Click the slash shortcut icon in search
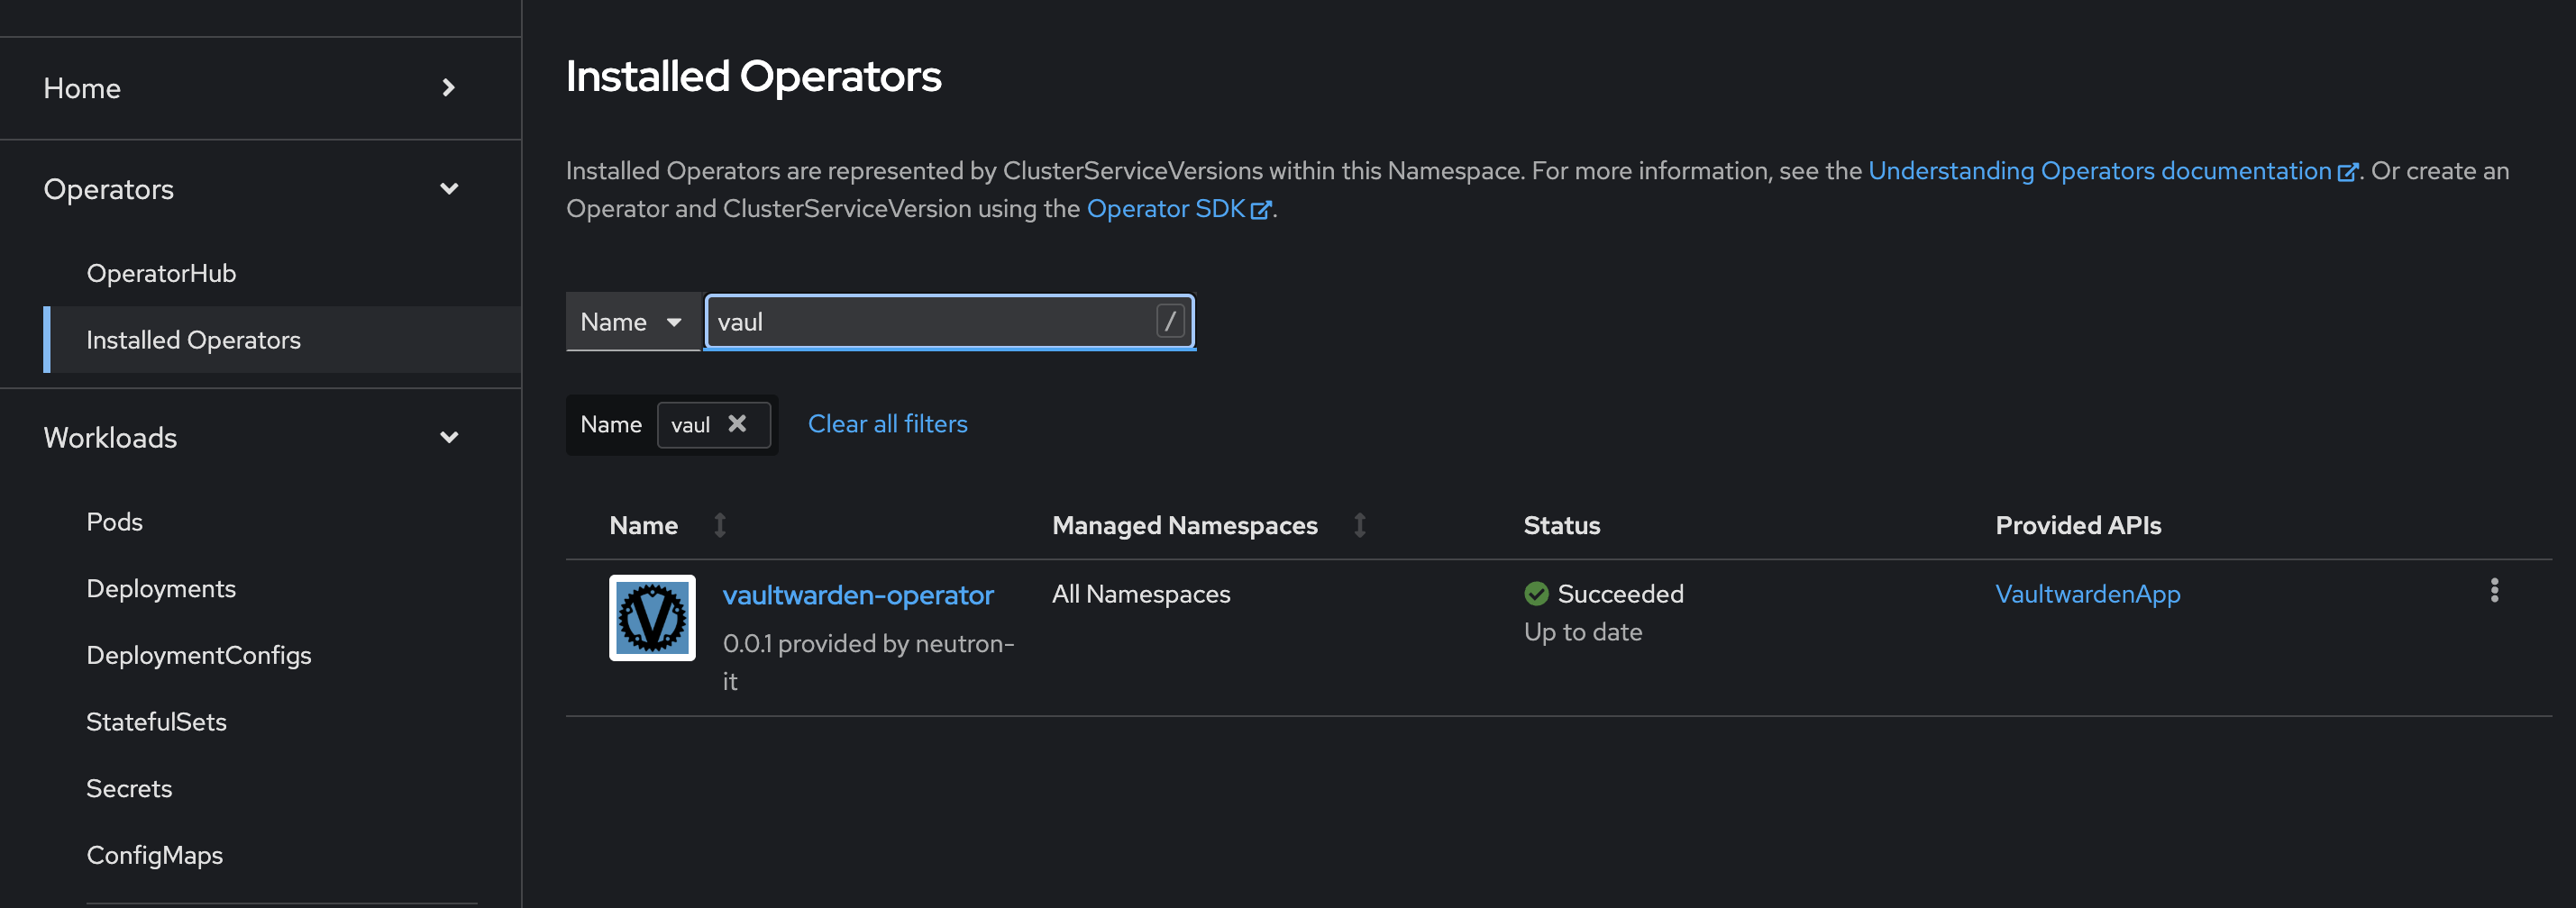2576x908 pixels. [1170, 322]
